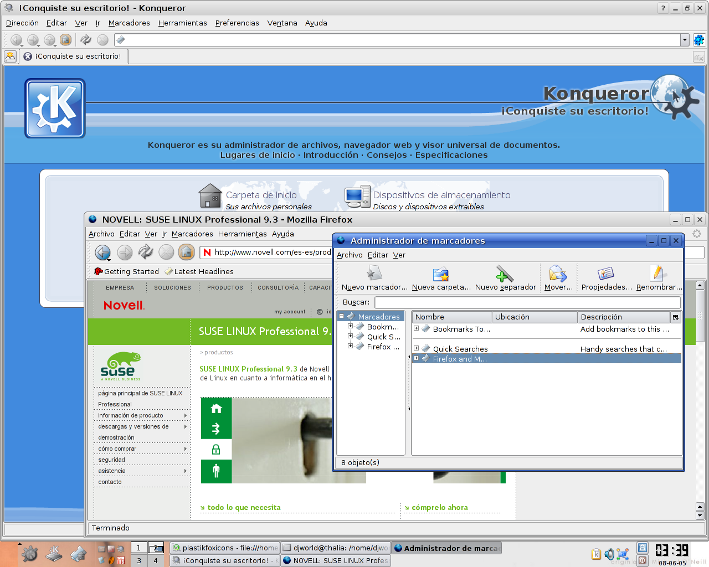
Task: Click Firefox forward arrow button
Action: click(x=125, y=252)
